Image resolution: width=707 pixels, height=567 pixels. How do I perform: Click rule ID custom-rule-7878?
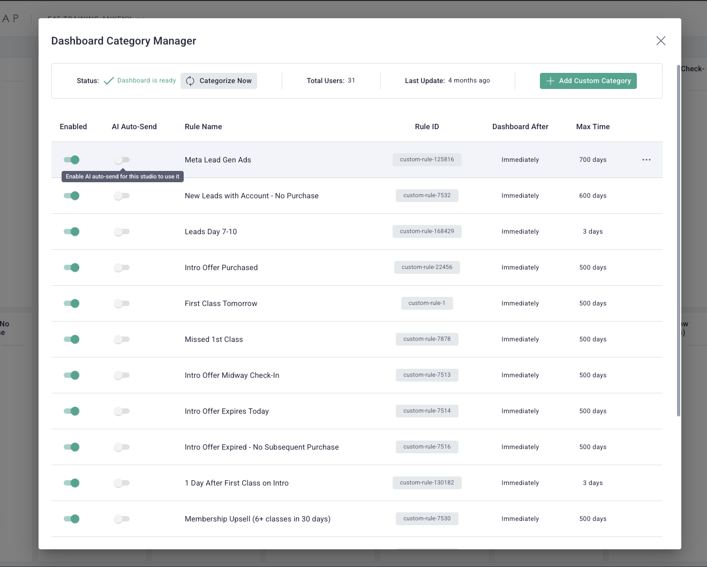click(x=427, y=339)
